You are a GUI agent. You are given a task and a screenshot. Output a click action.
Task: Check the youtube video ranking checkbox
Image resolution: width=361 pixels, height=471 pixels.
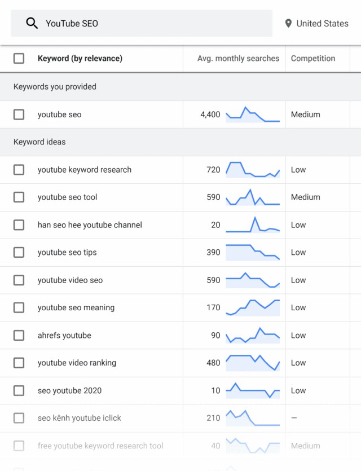19,363
